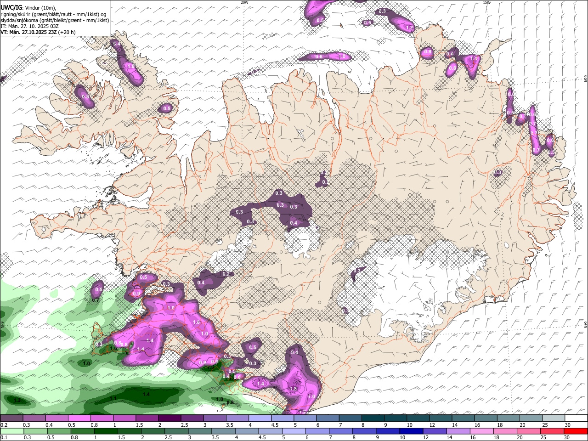Click the '12' label in the upper legend row
This screenshot has width=588, height=441.
pos(432,425)
